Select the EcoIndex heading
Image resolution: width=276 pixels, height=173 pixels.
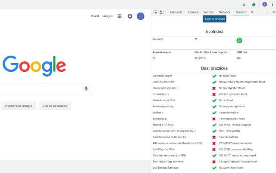tap(214, 32)
